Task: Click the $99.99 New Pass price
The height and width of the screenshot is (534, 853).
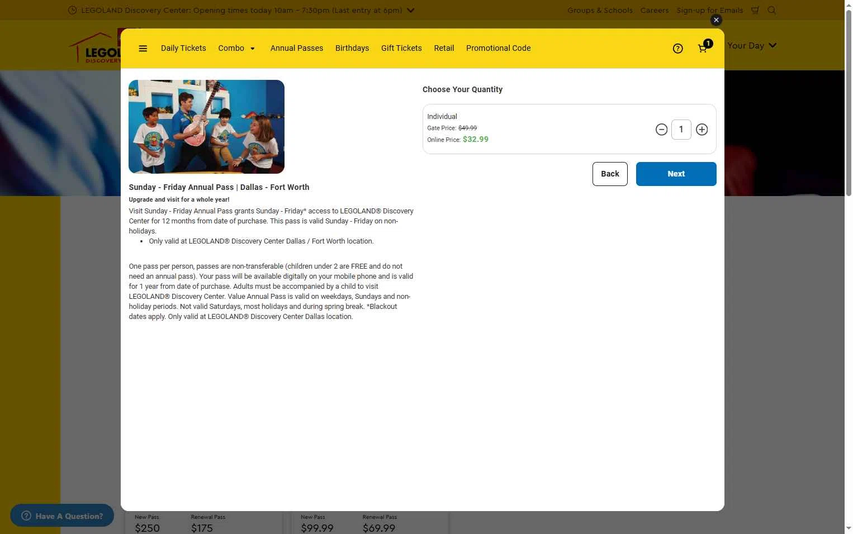Action: coord(317,528)
